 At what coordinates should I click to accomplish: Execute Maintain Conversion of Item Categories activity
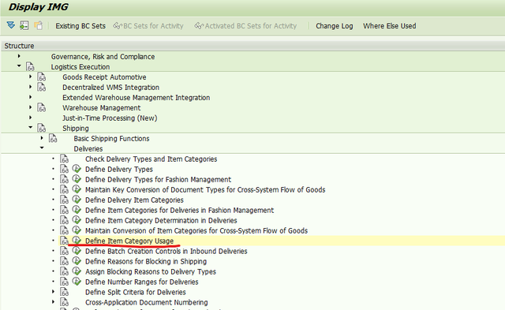coord(77,230)
